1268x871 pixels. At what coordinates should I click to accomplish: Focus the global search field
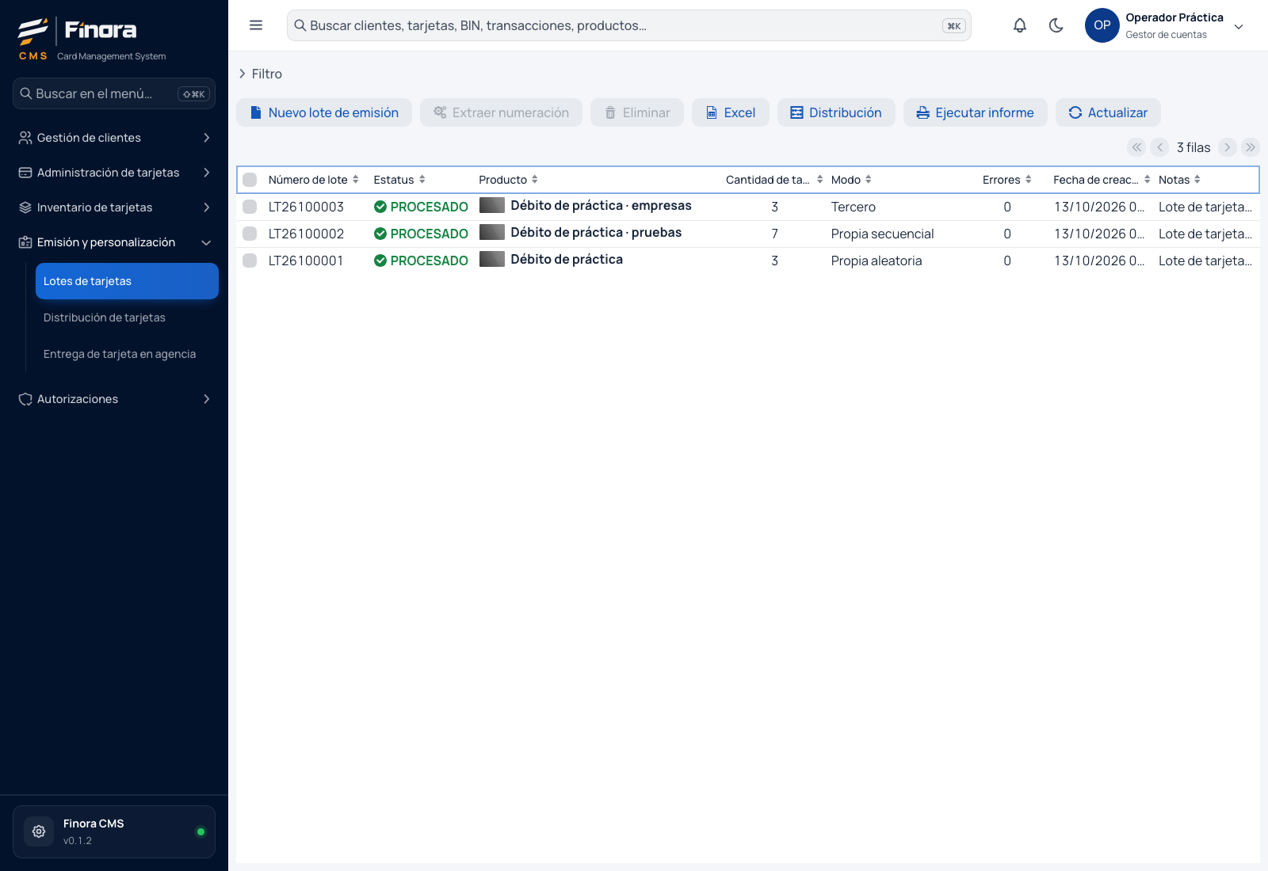click(629, 25)
